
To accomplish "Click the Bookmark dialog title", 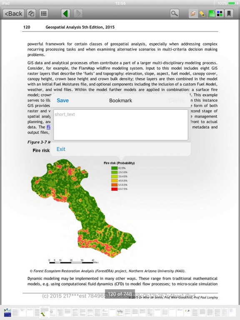I will (120, 100).
